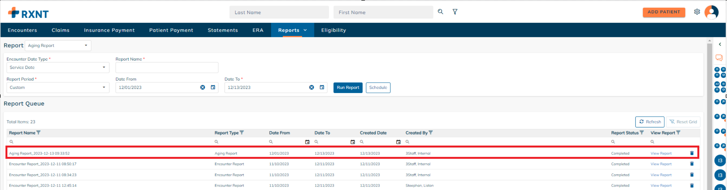The width and height of the screenshot is (727, 190).
Task: Click the Run Report button
Action: (348, 88)
